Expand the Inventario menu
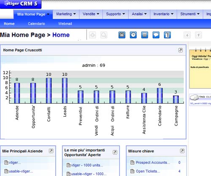211x176 pixels. click(x=163, y=14)
